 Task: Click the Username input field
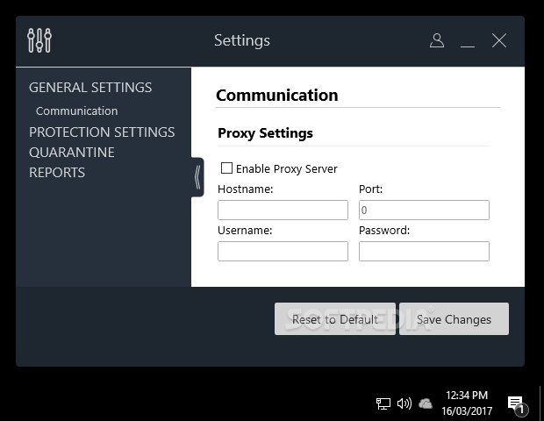(x=283, y=251)
